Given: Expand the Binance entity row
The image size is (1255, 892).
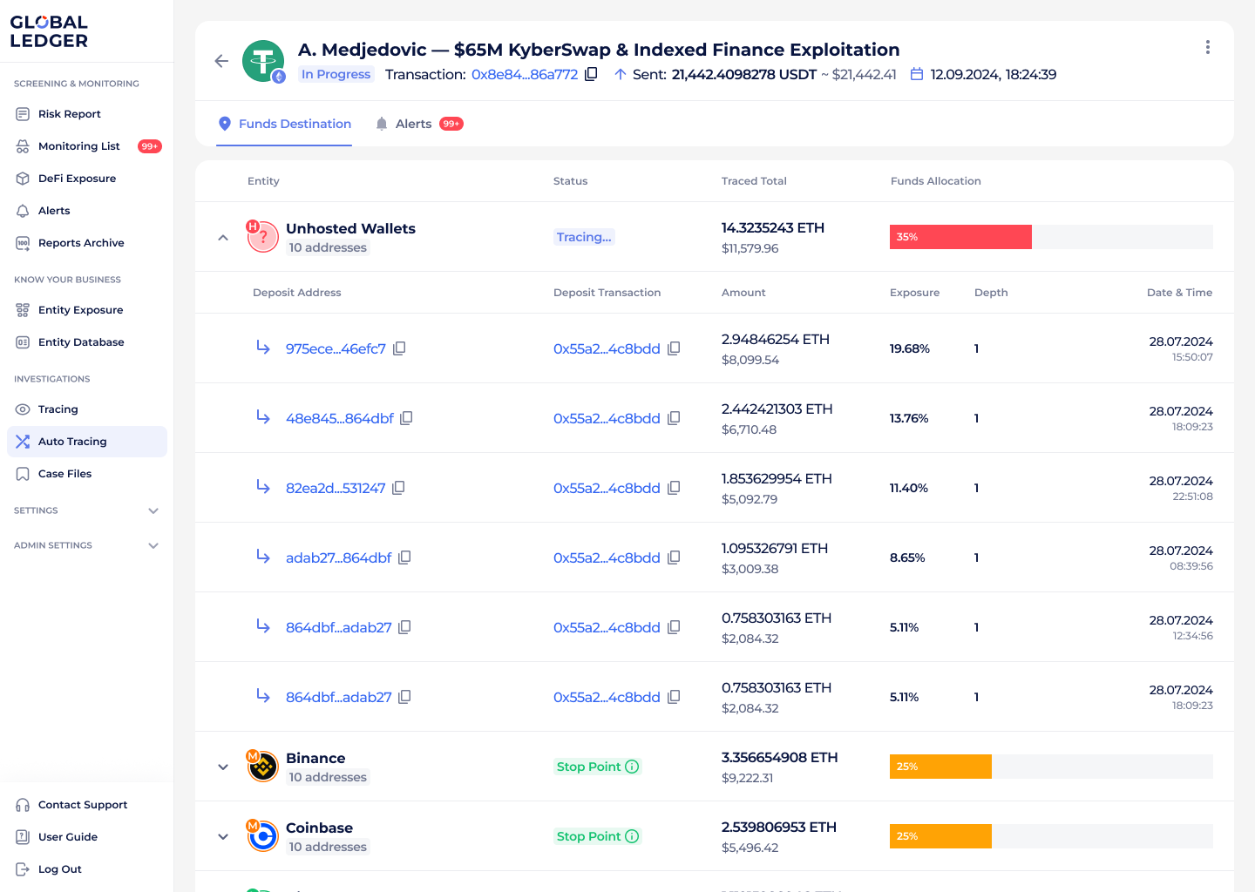Looking at the screenshot, I should [x=222, y=767].
